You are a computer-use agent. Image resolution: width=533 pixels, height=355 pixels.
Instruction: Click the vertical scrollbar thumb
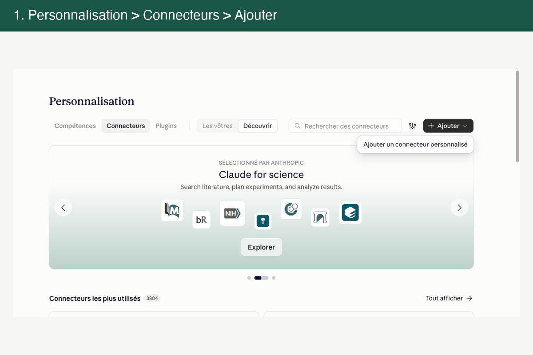point(517,116)
